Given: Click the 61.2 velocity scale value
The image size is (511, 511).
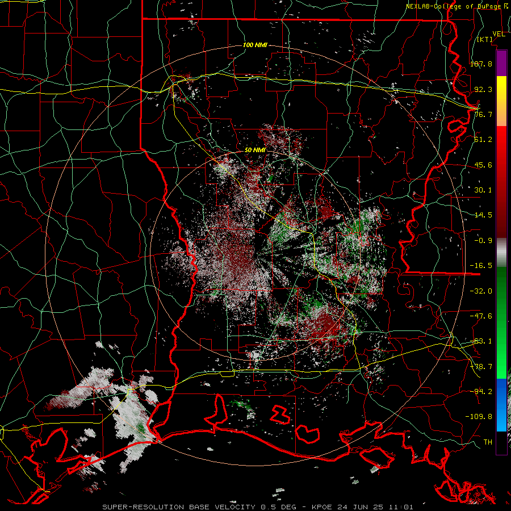Looking at the screenshot, I should pyautogui.click(x=483, y=140).
